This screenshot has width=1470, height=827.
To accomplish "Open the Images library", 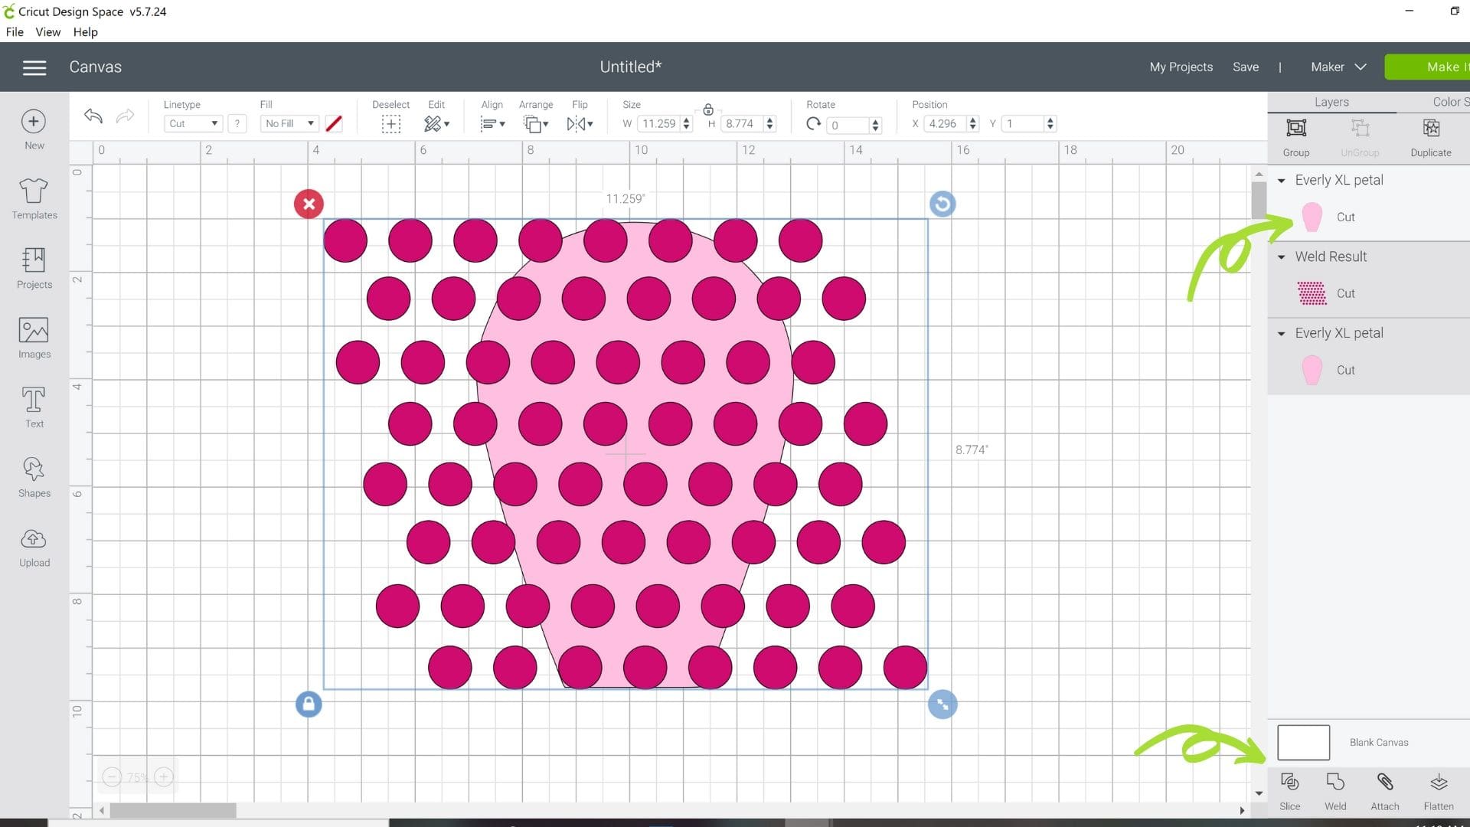I will pyautogui.click(x=34, y=337).
